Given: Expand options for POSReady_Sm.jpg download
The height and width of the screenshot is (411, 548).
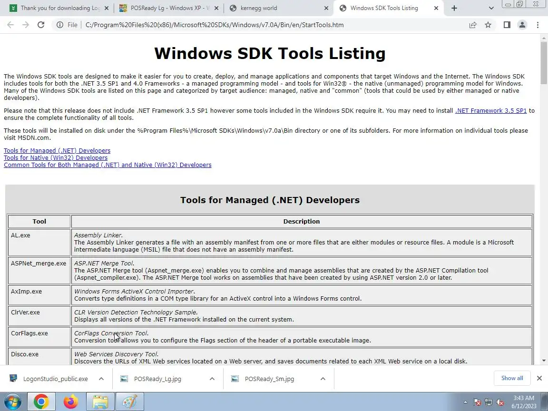Looking at the screenshot, I should (x=323, y=379).
